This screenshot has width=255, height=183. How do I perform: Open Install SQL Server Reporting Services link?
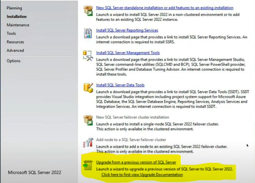click(127, 30)
